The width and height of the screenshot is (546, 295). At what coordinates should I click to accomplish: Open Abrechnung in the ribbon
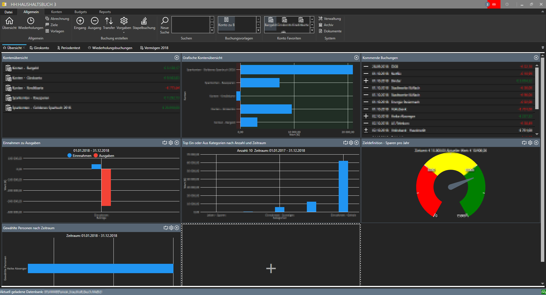point(57,19)
